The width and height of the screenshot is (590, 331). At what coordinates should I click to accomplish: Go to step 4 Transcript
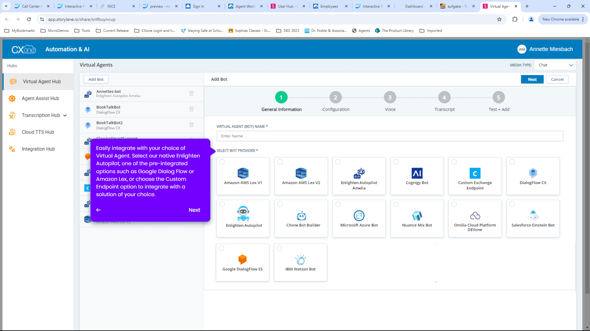click(444, 97)
